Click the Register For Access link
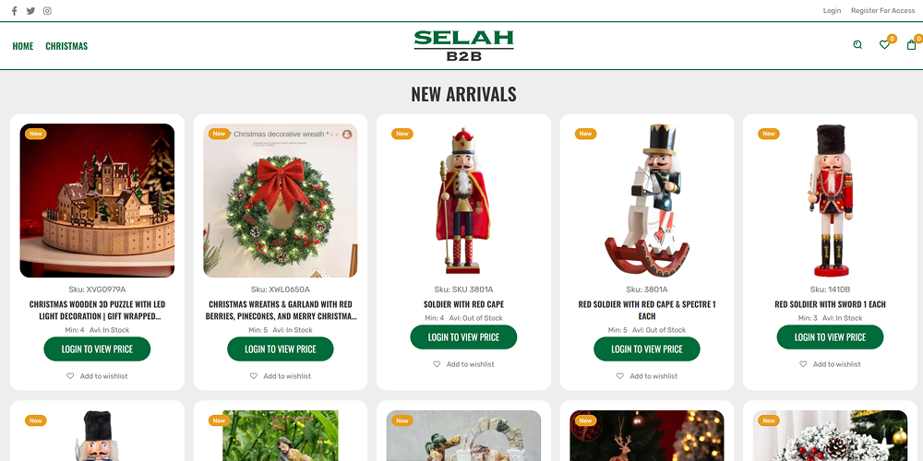Image resolution: width=923 pixels, height=461 pixels. pos(883,10)
